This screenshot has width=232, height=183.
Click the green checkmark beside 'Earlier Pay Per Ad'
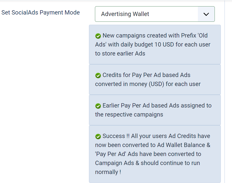point(98,106)
